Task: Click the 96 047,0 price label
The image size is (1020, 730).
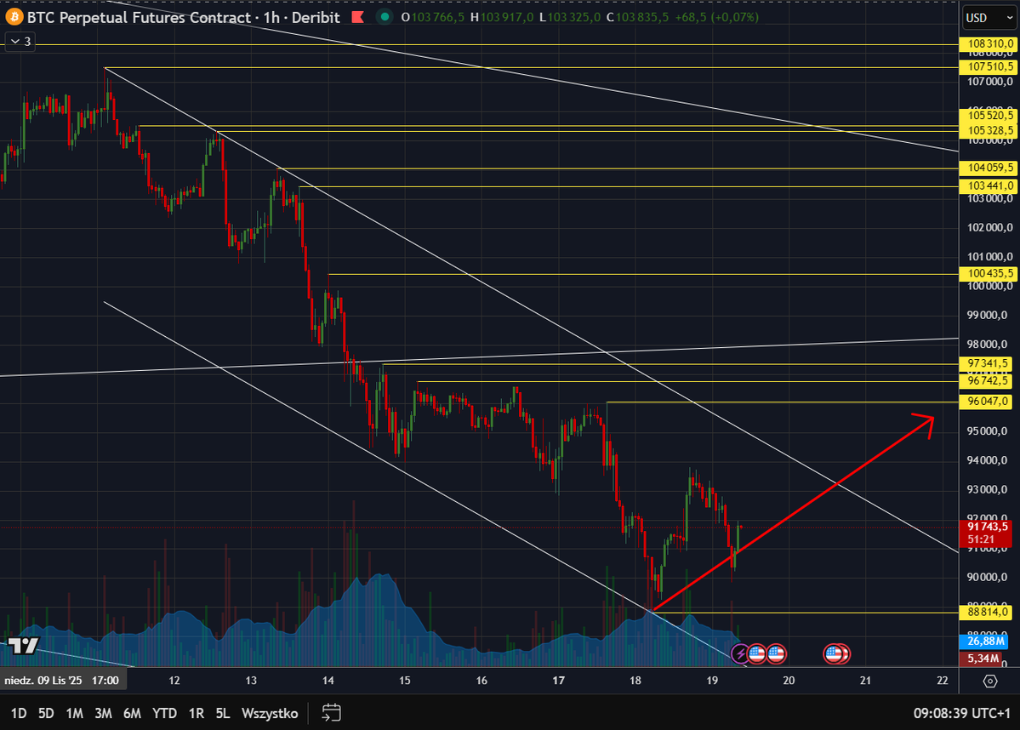Action: coord(986,402)
